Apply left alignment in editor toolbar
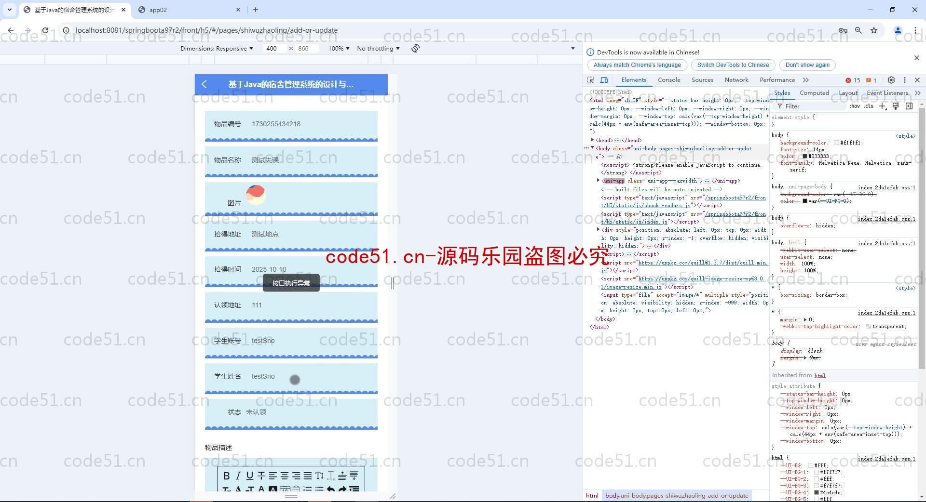The height and width of the screenshot is (502, 926). tap(272, 476)
